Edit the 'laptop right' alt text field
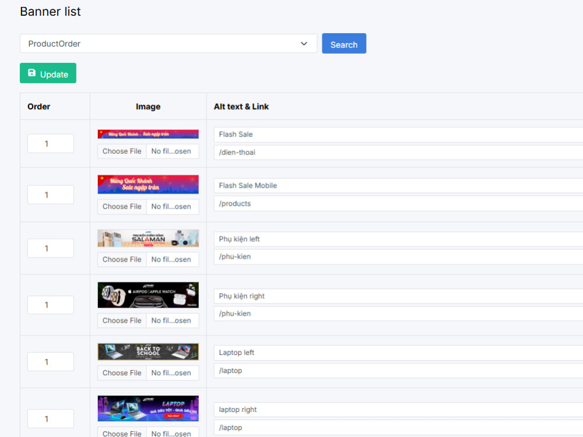Viewport: 583px width, 437px height. pyautogui.click(x=398, y=410)
